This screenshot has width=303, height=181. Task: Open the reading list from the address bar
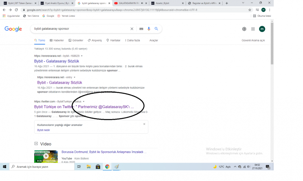click(x=257, y=10)
